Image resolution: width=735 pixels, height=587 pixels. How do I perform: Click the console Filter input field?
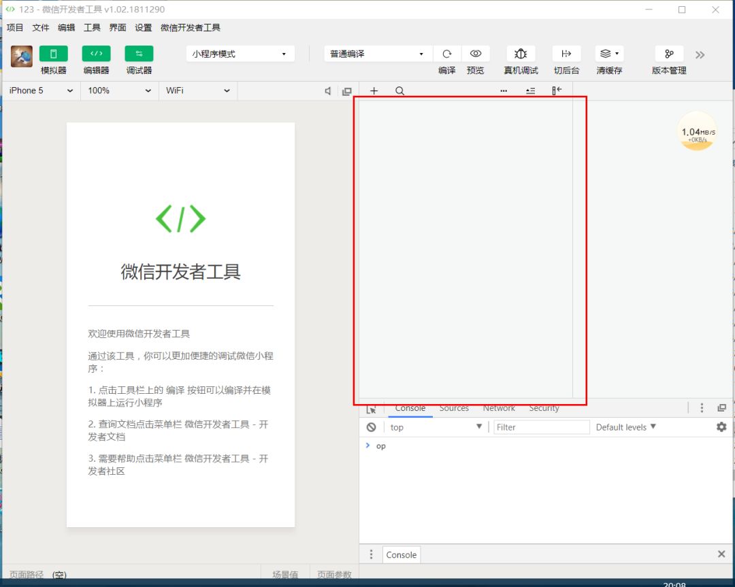(542, 427)
